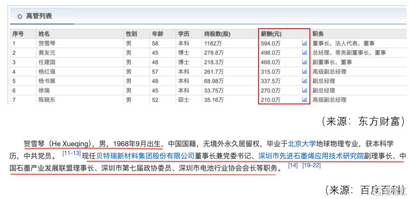Click the 硕士 education cell
The width and height of the screenshot is (410, 199).
[x=184, y=100]
